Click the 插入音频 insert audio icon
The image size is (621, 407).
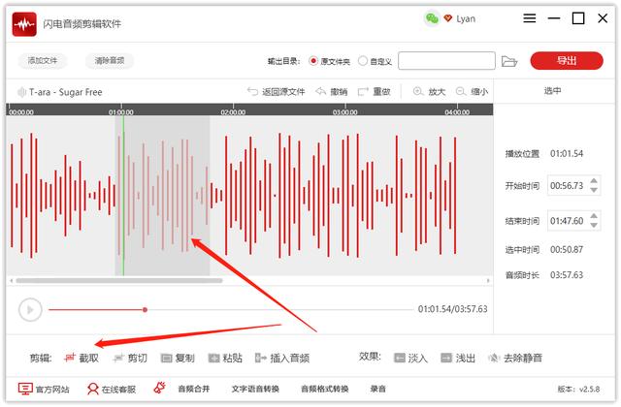[x=261, y=358]
